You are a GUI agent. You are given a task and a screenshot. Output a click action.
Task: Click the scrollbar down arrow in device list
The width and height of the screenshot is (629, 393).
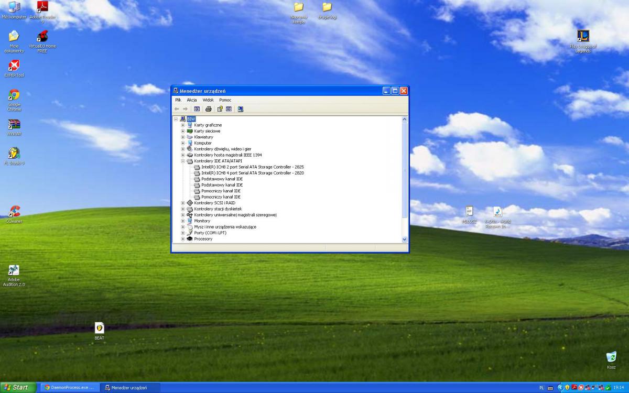tap(404, 239)
